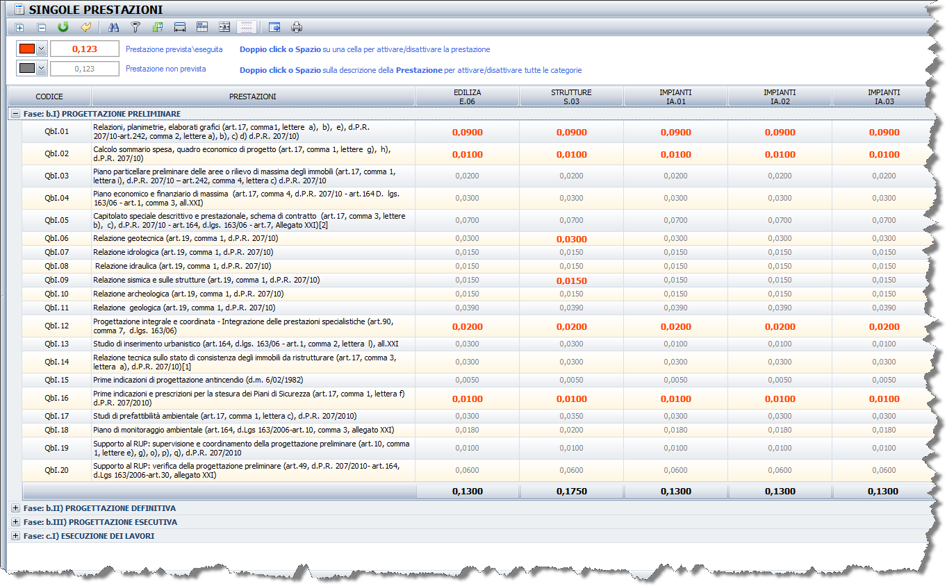947x586 pixels.
Task: Select QbI.12 EDILIZA cell 0,0200
Action: click(x=467, y=326)
